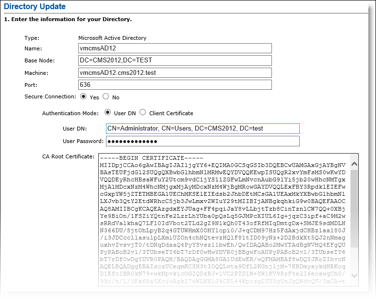
Task: Click inside the CA Root Certificate text area
Action: pos(223,216)
